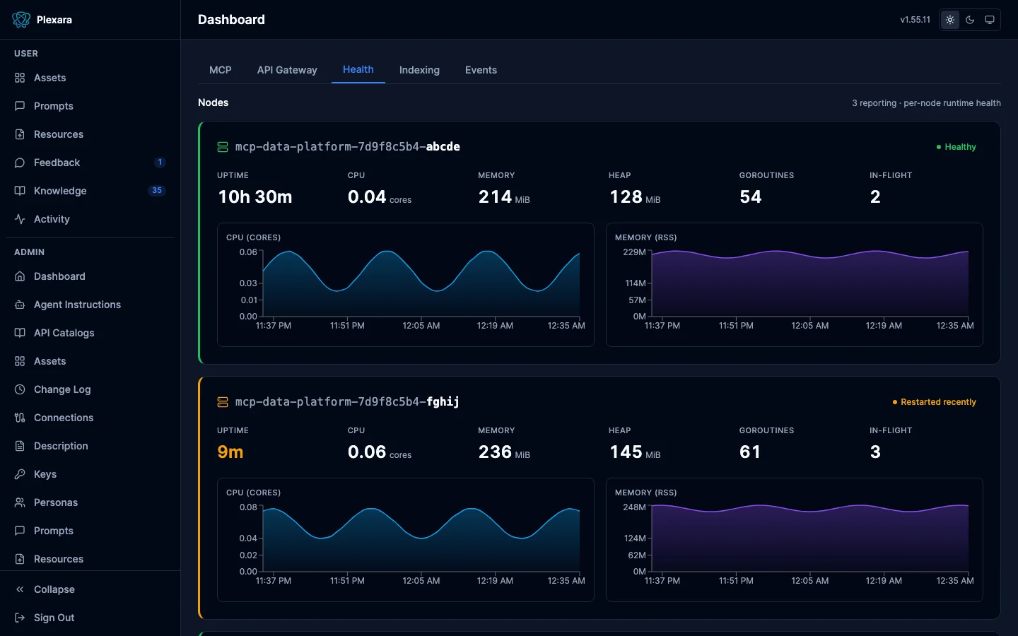The image size is (1018, 636).
Task: Open Agent Instructions in ADMIN
Action: pyautogui.click(x=90, y=305)
